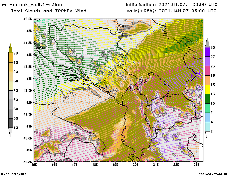233x176 pixels.
Task: Click the '15' value on the wind legend
Action: click(213, 85)
